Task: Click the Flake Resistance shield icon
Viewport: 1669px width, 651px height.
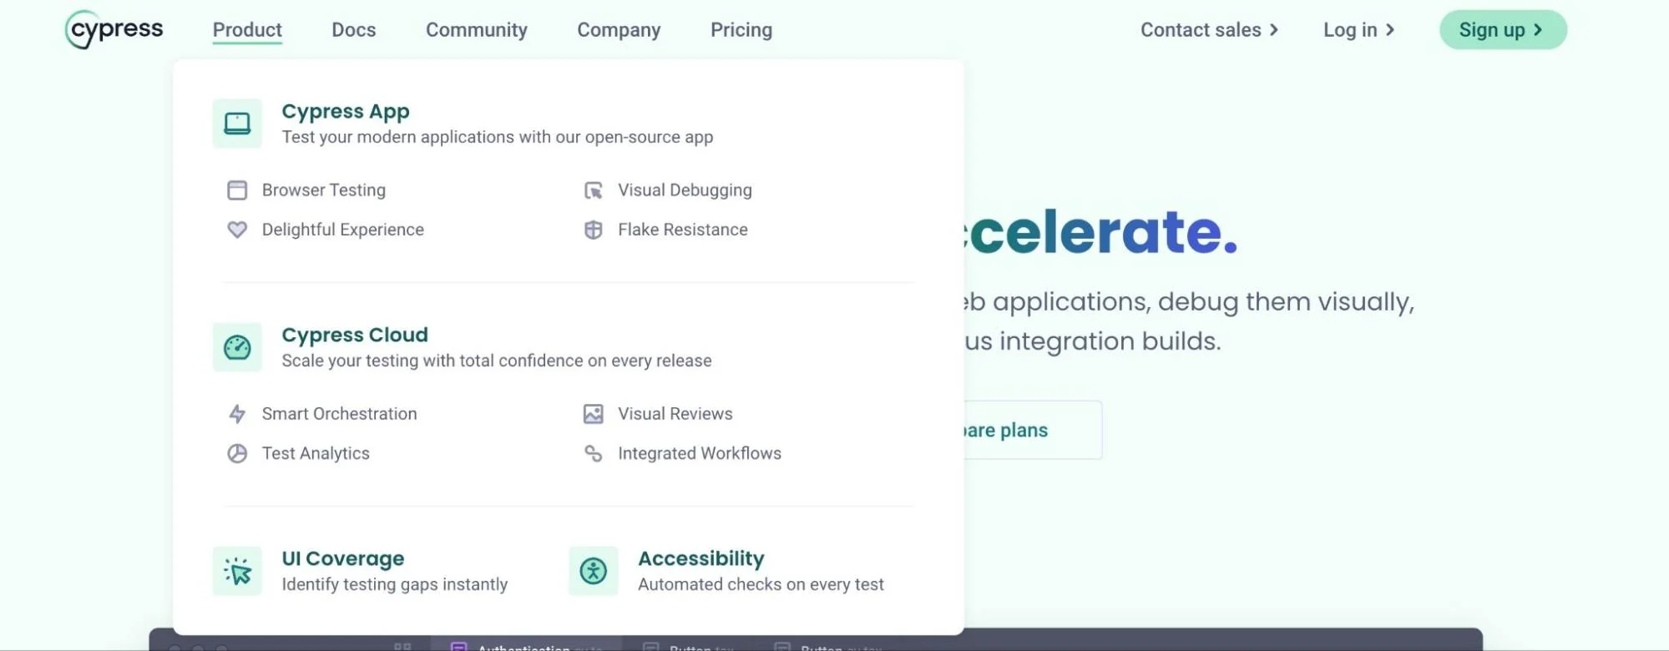Action: (594, 230)
